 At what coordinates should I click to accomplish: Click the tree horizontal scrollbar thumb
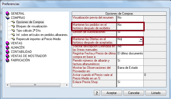click(x=35, y=85)
